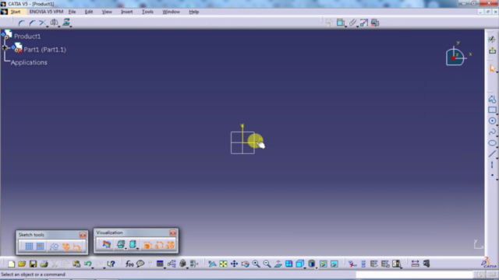Close the Sketch tools toolbar
The width and height of the screenshot is (499, 280).
click(x=83, y=235)
